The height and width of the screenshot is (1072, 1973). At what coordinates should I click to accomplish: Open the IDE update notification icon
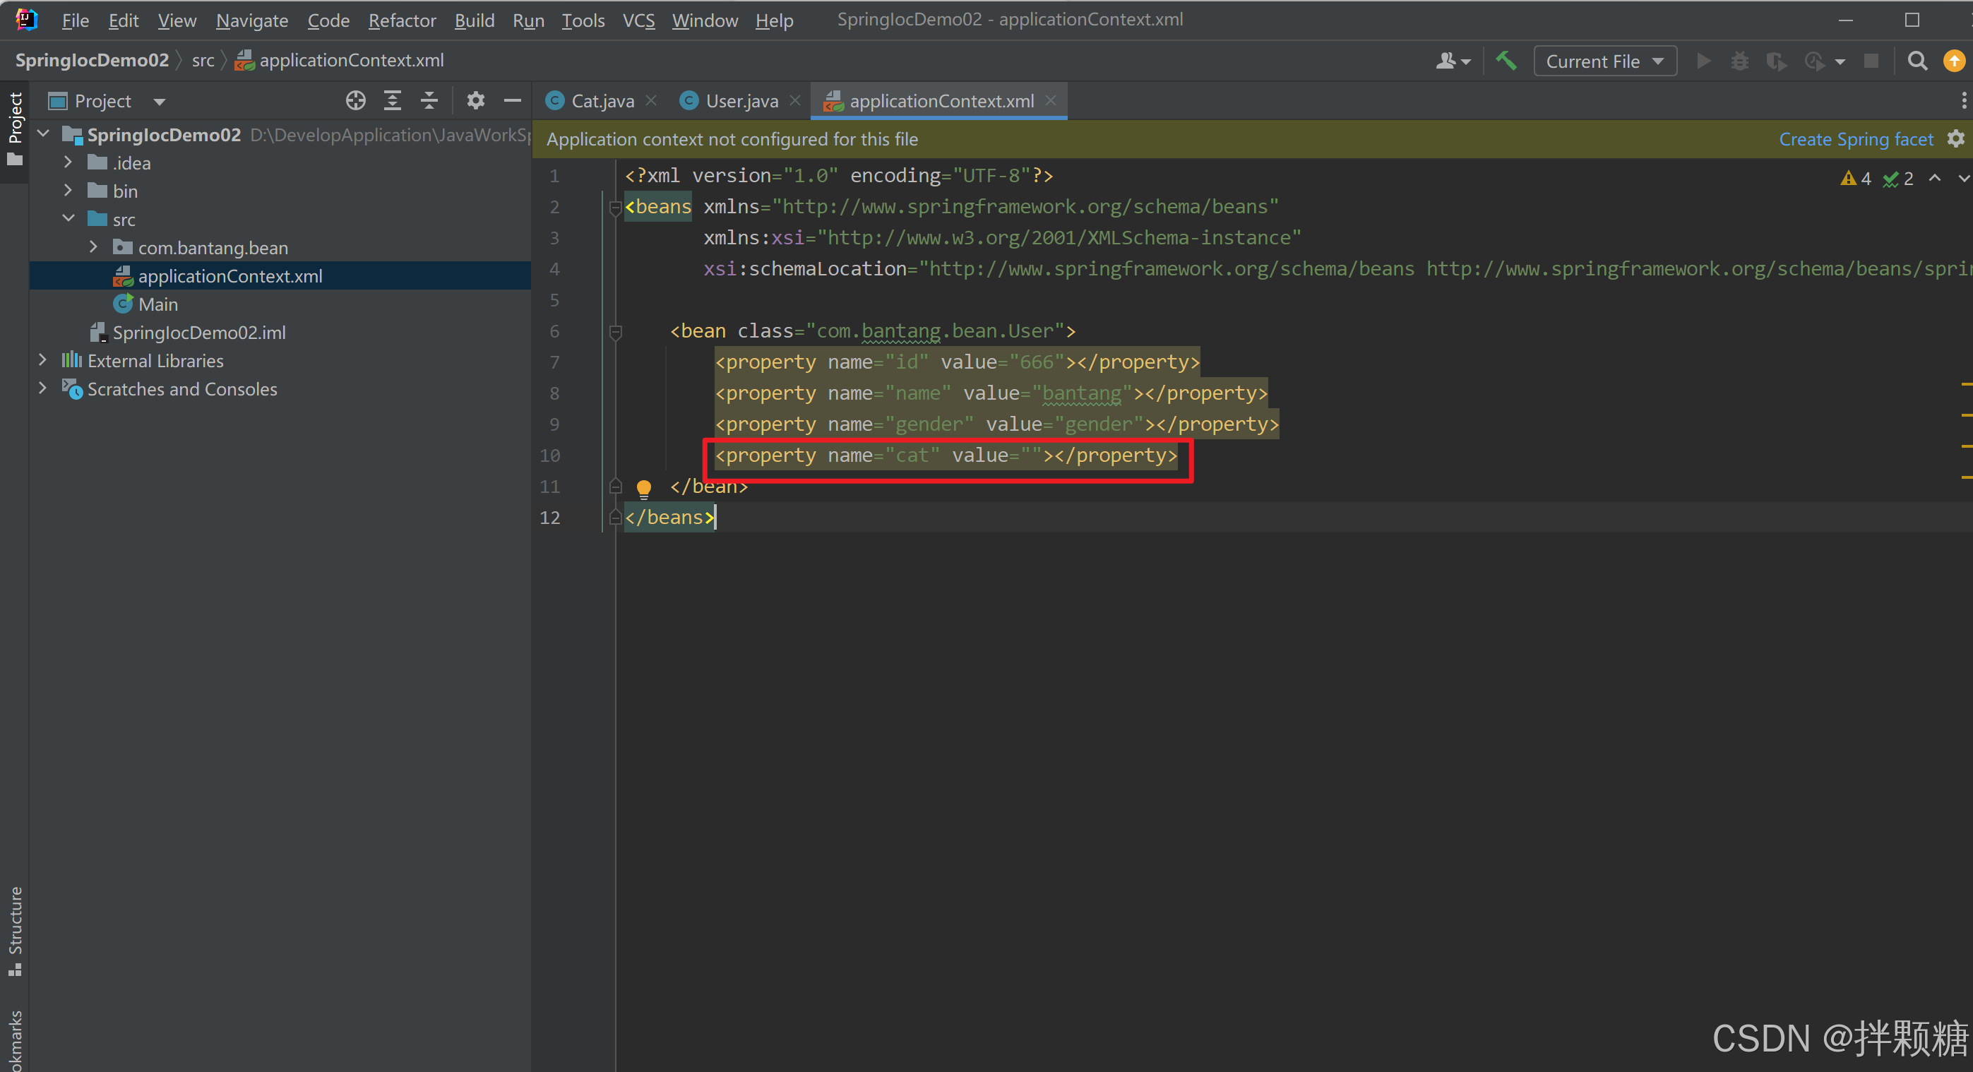(x=1954, y=61)
